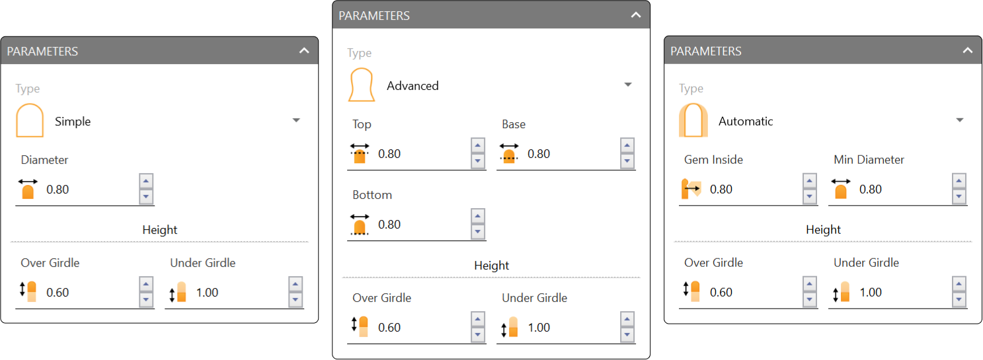Increase the Gem Inside value
The image size is (983, 360).
coord(810,182)
